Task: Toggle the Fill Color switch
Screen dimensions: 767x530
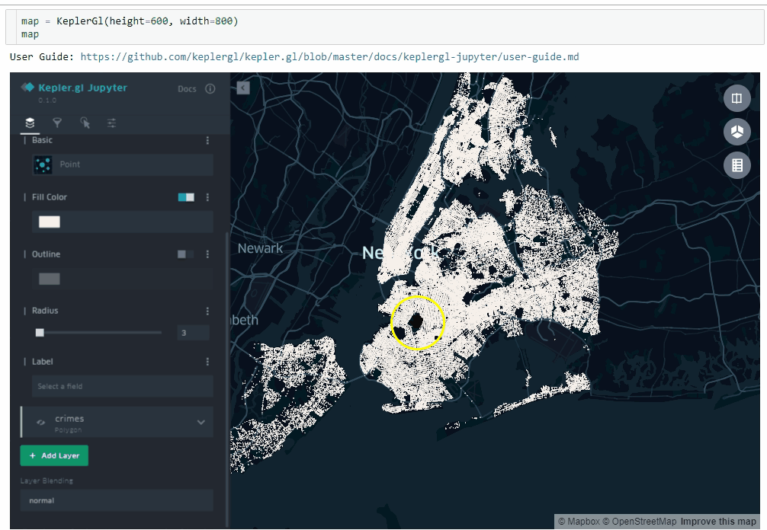Action: tap(186, 197)
